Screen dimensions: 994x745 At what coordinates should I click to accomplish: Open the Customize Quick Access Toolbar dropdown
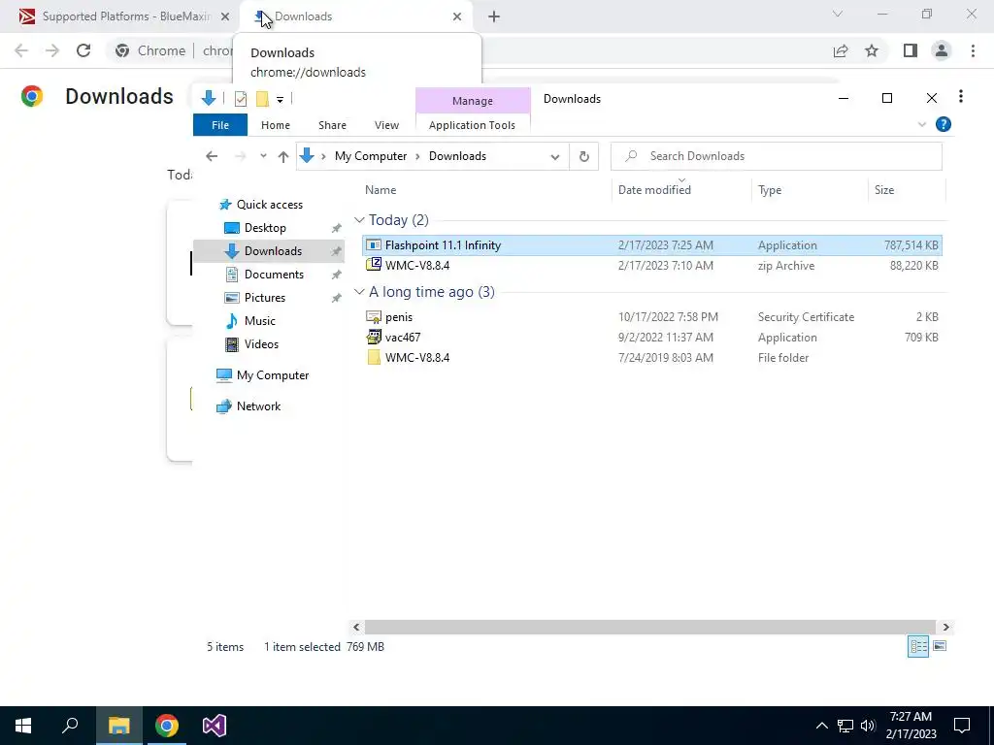[x=280, y=100]
